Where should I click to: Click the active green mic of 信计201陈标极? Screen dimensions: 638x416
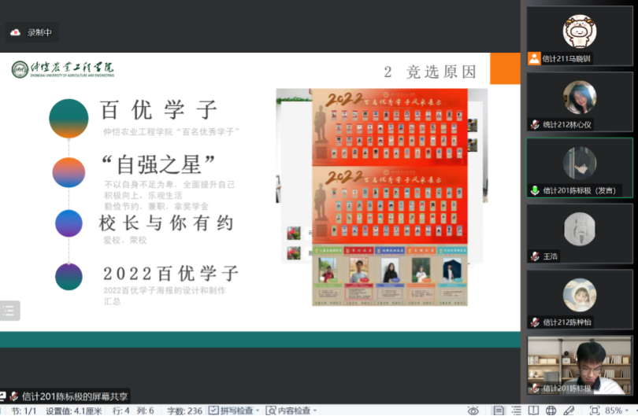tap(535, 190)
